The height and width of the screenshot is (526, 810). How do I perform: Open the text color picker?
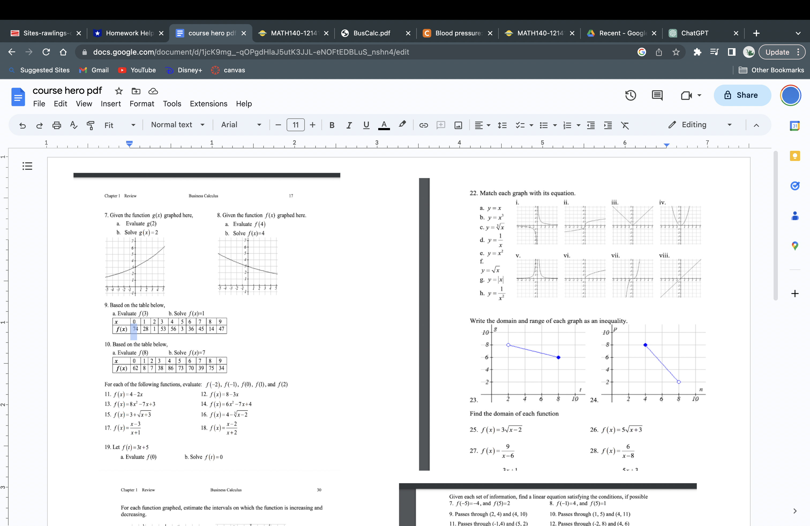coord(384,125)
